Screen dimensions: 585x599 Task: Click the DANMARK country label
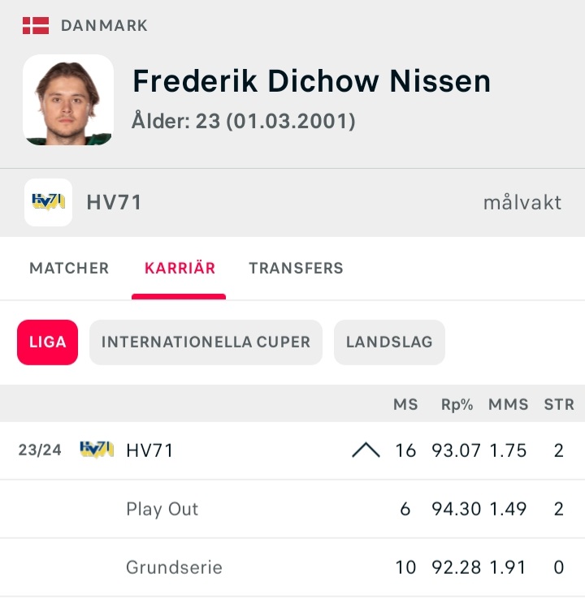coord(104,26)
